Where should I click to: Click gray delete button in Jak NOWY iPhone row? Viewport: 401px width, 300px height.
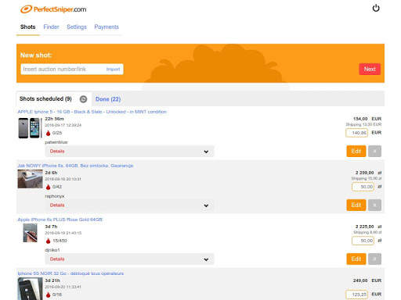click(x=374, y=205)
